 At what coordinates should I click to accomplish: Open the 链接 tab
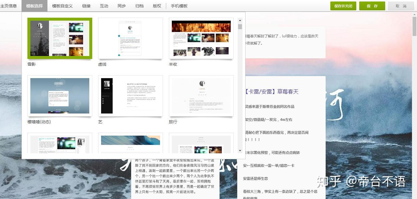pos(86,6)
